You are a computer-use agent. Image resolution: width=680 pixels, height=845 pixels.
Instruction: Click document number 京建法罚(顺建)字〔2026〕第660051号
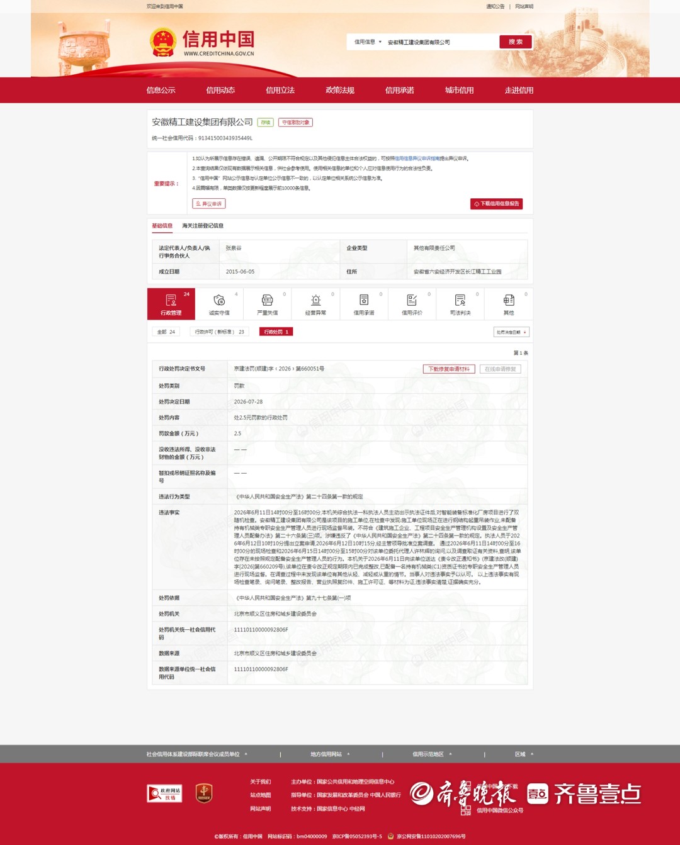click(279, 369)
